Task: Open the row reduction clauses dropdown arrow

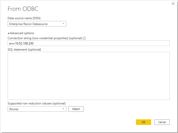Action: tap(63, 109)
